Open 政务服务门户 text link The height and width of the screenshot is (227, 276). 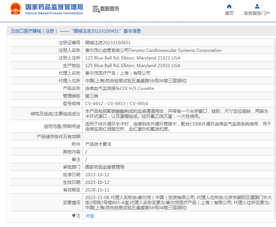pos(257,13)
